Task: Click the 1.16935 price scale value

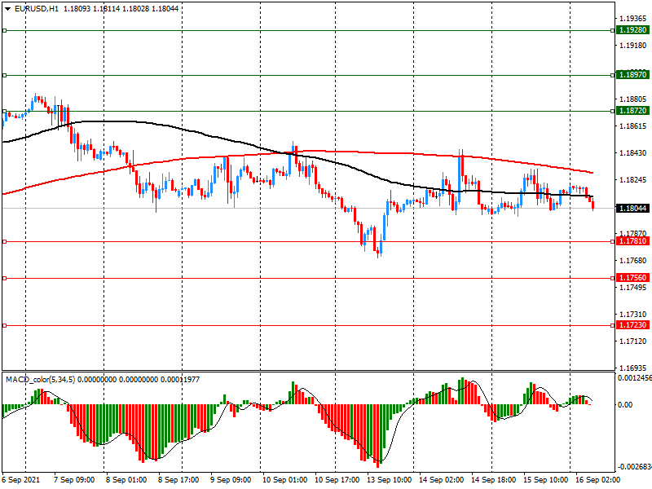Action: [x=633, y=368]
